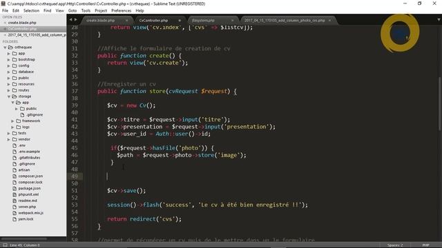Screen dimensions: 442x248
Task: Click the bootstrap folder icon
Action: (15, 60)
